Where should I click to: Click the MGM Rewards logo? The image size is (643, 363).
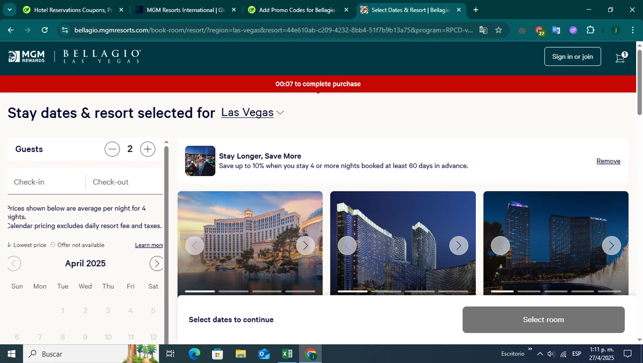[x=27, y=57]
